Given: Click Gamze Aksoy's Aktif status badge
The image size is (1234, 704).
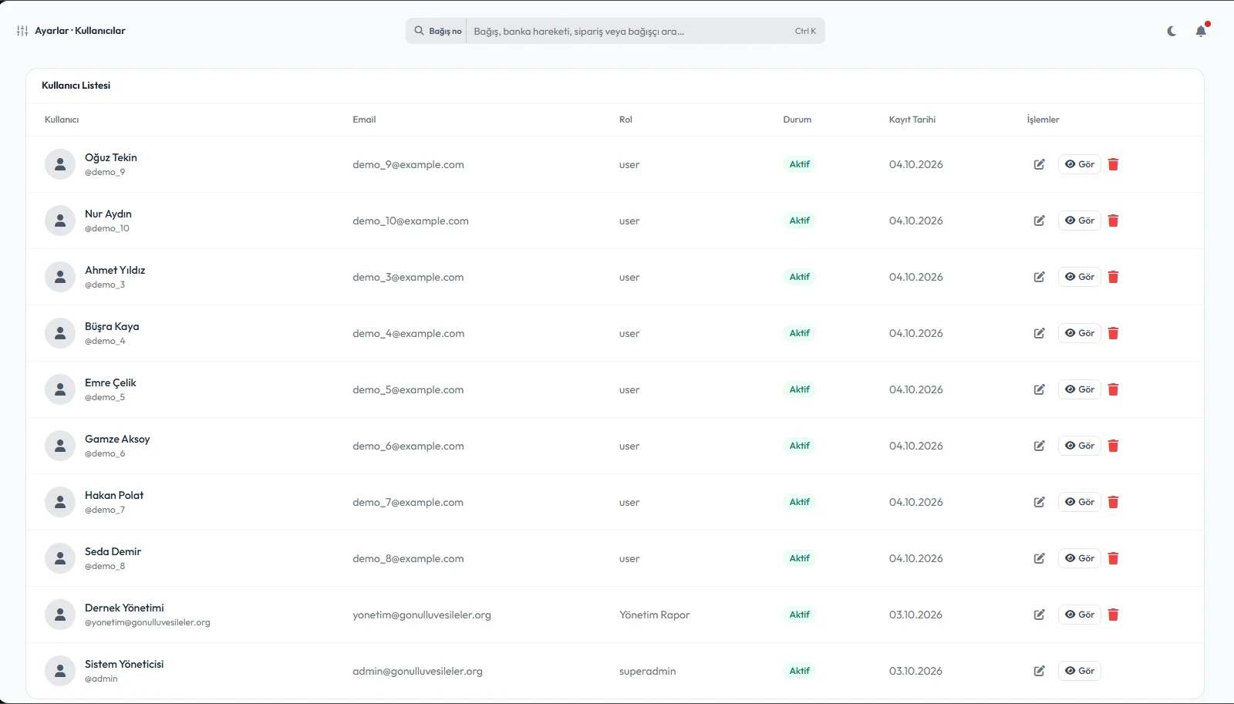Looking at the screenshot, I should (800, 446).
